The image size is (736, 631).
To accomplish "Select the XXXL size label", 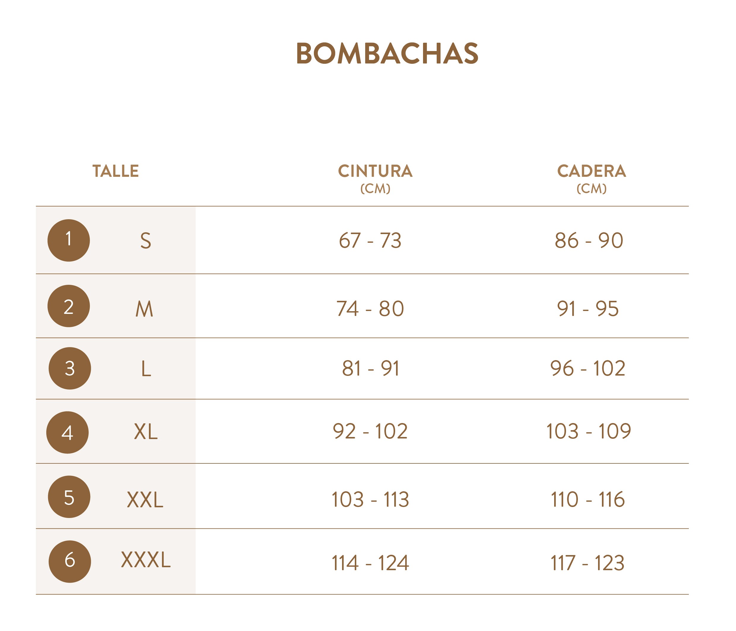I will coord(146,560).
